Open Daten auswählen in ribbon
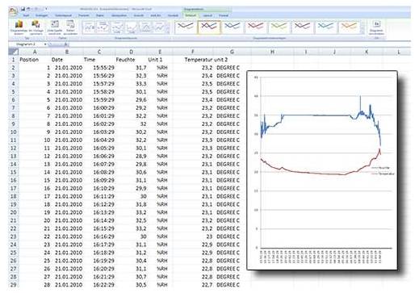Screen dimensions: 419x293 [x=70, y=27]
